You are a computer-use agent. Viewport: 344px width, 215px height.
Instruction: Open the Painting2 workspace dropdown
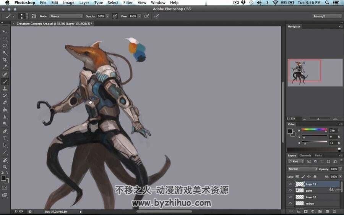pyautogui.click(x=327, y=16)
